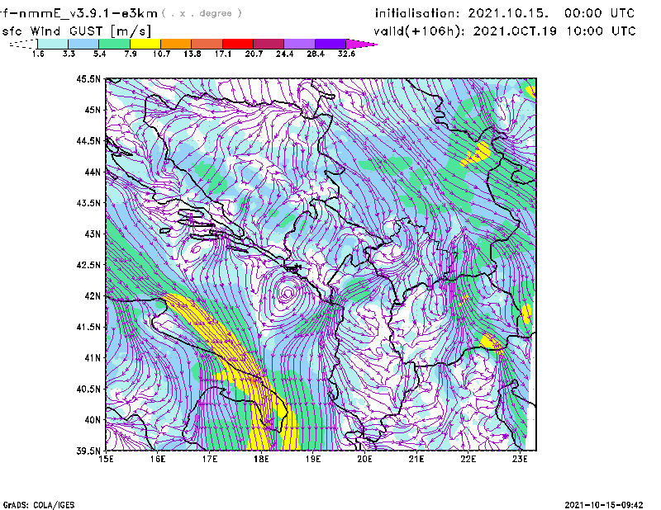Click the '15E' longitude label
This screenshot has height=510, width=661.
106,459
